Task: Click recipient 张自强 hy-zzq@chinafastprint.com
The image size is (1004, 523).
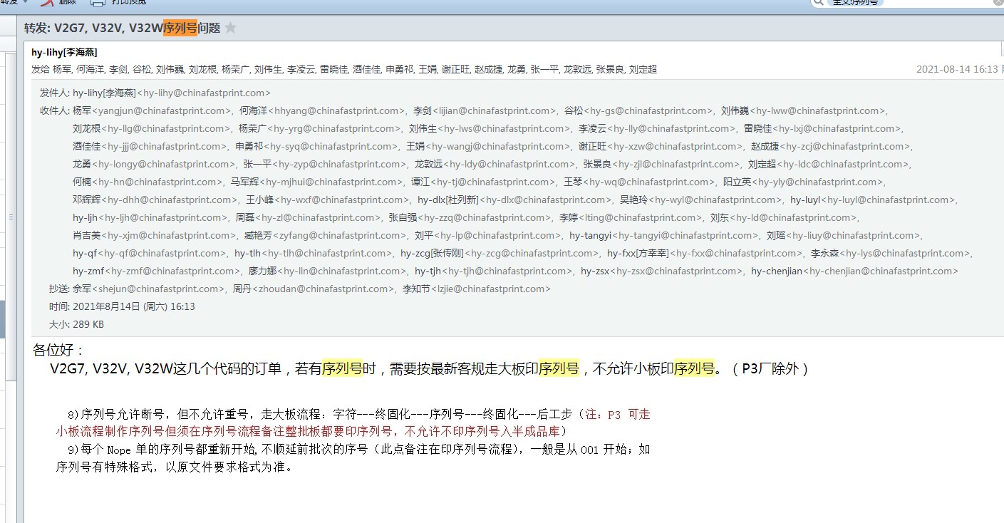Action: coord(470,217)
